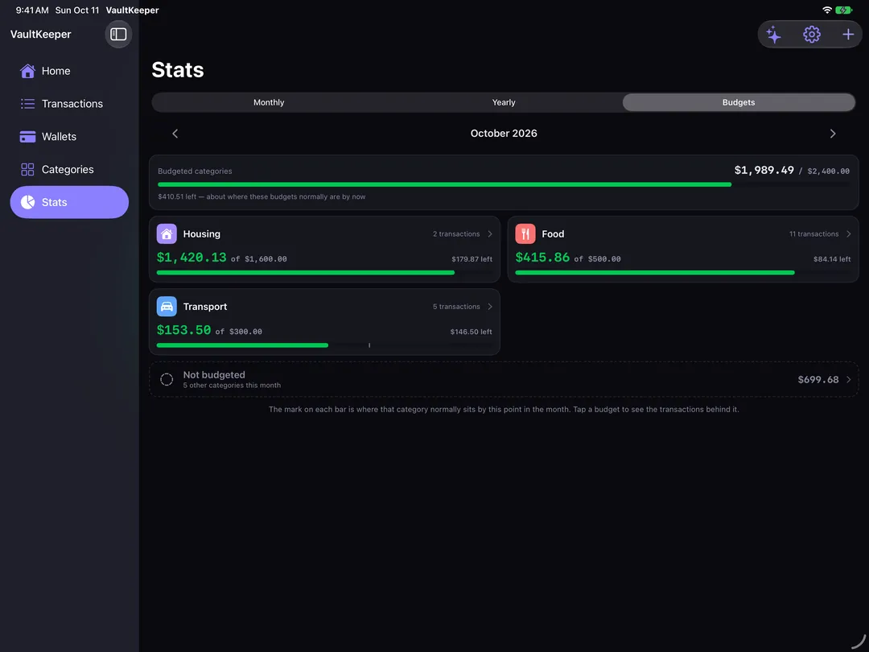Switch to the Yearly tab
The image size is (869, 652).
pyautogui.click(x=504, y=102)
